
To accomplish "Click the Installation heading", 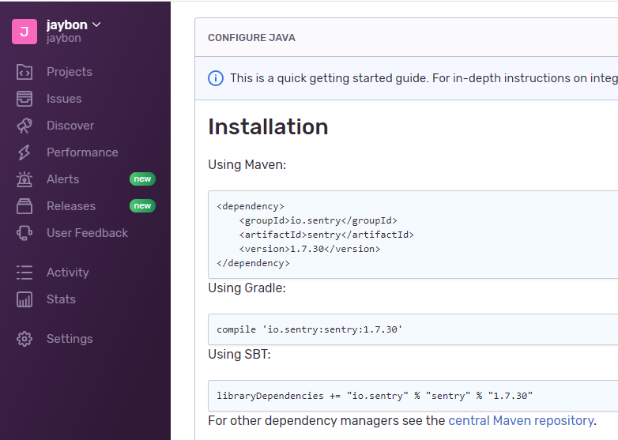I will coord(268,127).
